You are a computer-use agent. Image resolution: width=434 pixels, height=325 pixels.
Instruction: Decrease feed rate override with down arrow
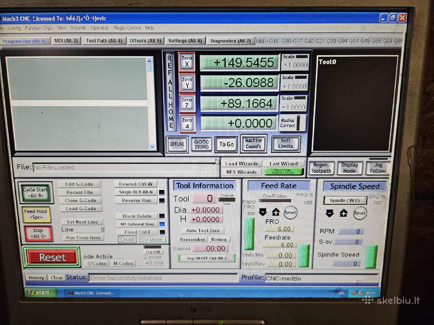point(263,212)
